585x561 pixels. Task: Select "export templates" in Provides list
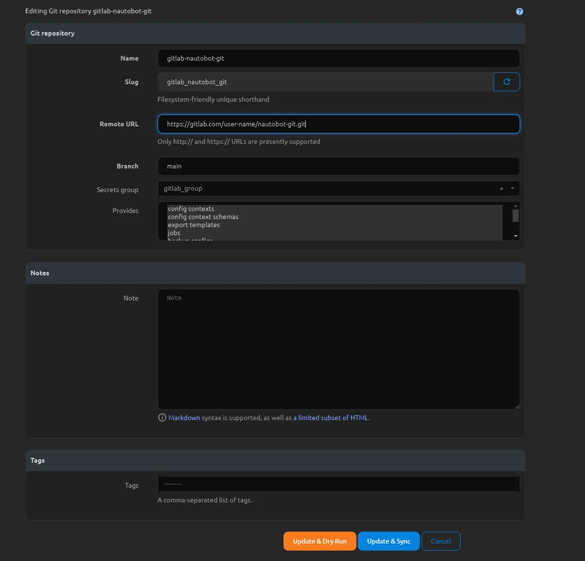[194, 225]
